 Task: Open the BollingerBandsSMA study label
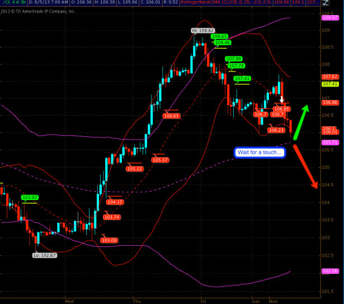(x=226, y=2)
